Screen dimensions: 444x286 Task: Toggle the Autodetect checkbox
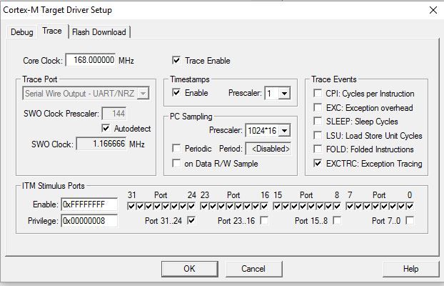106,128
